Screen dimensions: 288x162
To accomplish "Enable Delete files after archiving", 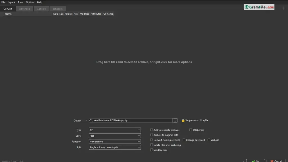I will click(152, 145).
